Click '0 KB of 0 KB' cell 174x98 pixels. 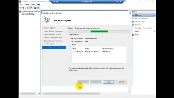(106, 52)
